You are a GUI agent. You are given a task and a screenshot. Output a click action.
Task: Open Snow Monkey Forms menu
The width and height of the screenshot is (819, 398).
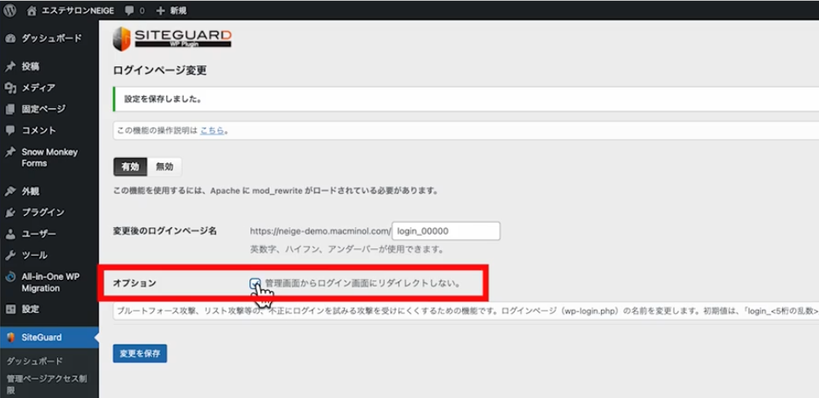coord(49,157)
